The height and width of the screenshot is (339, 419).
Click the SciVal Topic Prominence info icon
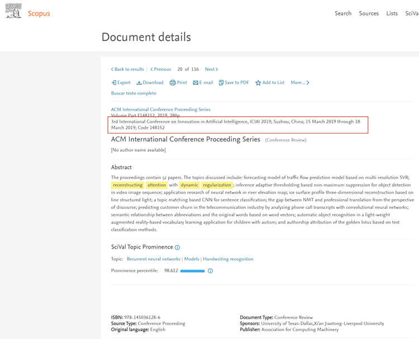178,247
